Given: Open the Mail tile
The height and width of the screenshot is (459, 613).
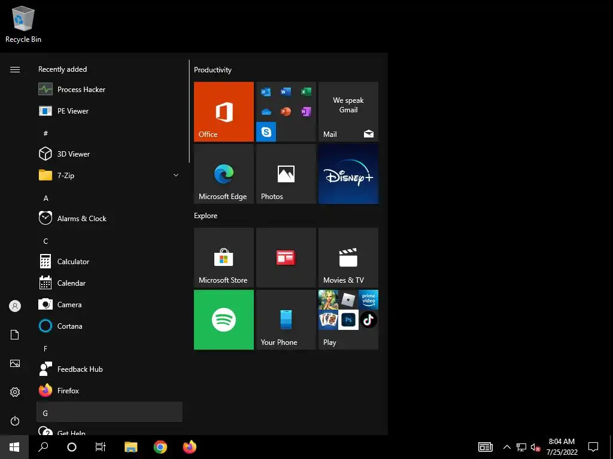Looking at the screenshot, I should [348, 112].
